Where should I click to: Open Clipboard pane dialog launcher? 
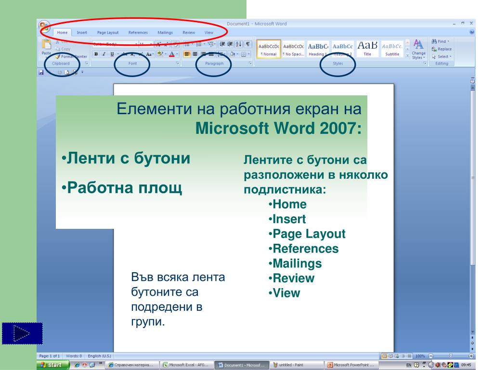click(x=87, y=63)
